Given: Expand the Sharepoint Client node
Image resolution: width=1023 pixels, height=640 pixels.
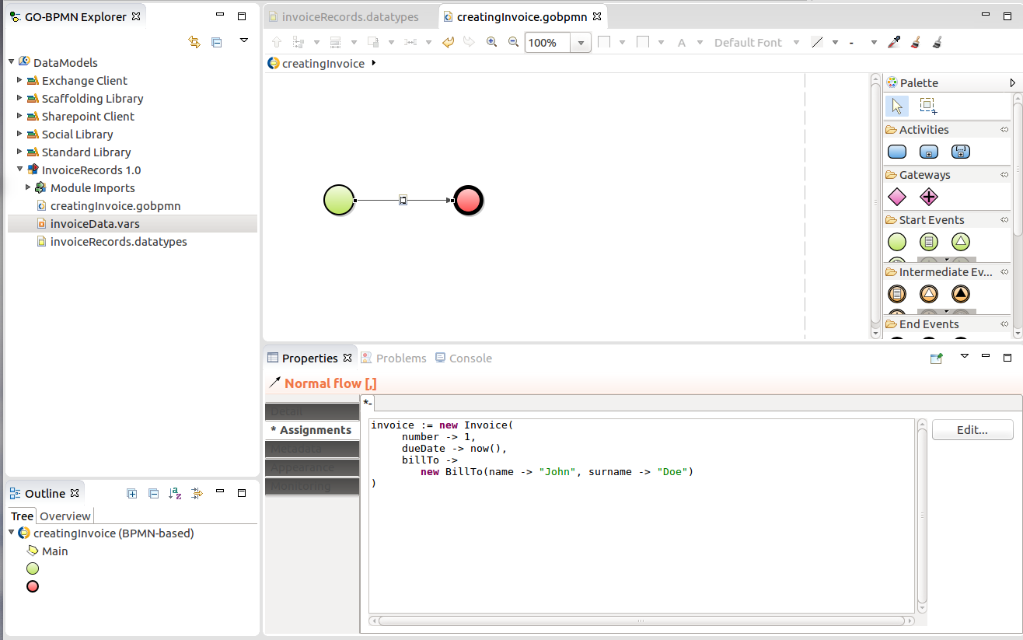Looking at the screenshot, I should coord(20,116).
